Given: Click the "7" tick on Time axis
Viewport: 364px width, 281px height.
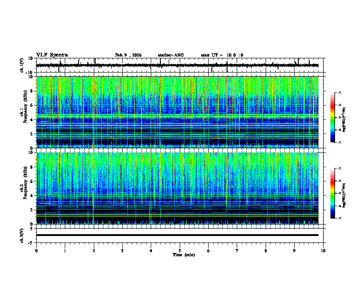Looking at the screenshot, I should [x=237, y=251].
